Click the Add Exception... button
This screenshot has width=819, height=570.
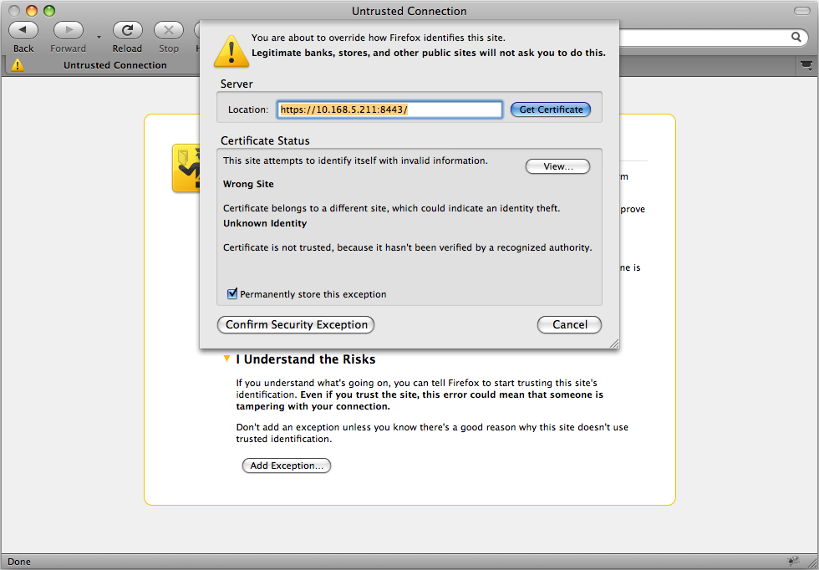pyautogui.click(x=286, y=466)
